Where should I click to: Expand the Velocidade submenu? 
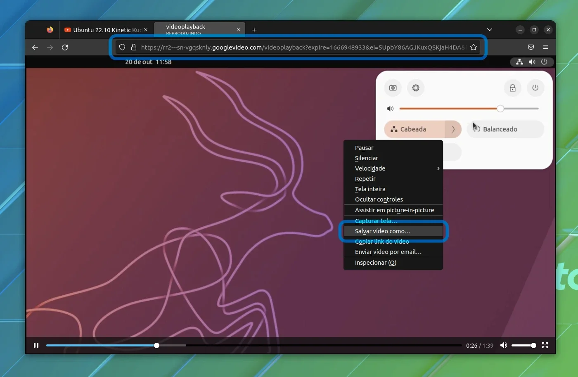(393, 168)
